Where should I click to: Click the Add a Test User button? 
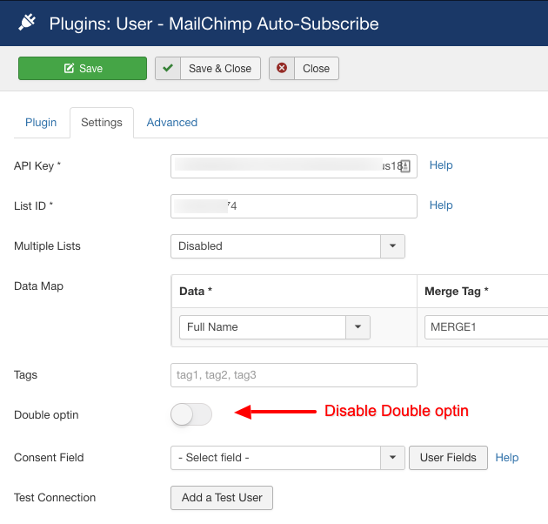[x=222, y=498]
